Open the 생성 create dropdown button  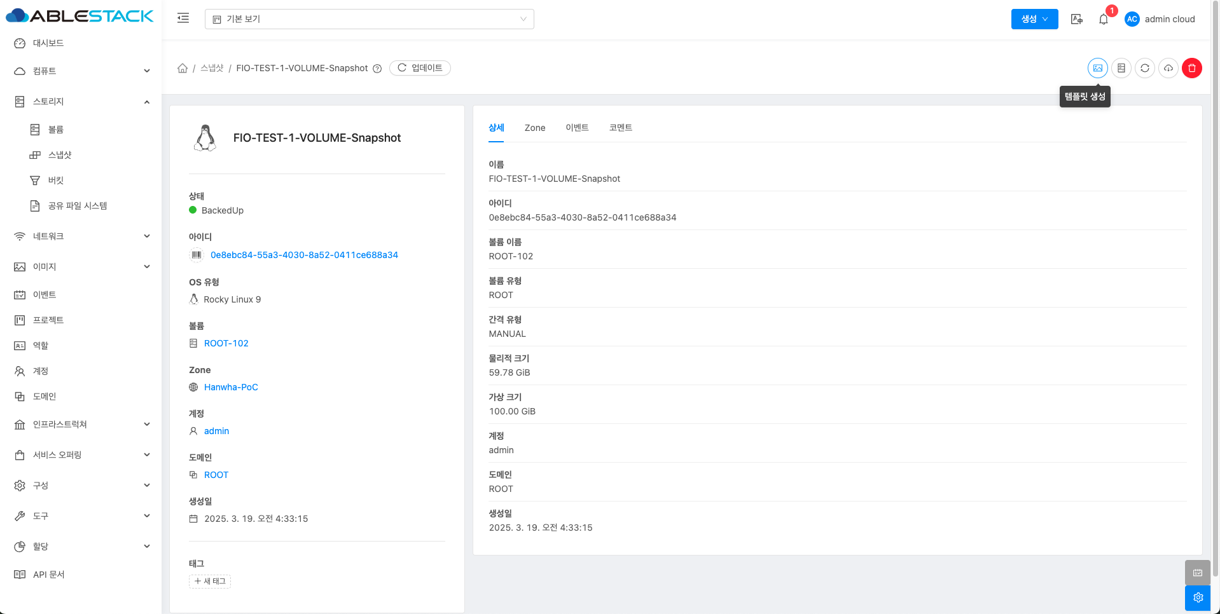tap(1034, 19)
